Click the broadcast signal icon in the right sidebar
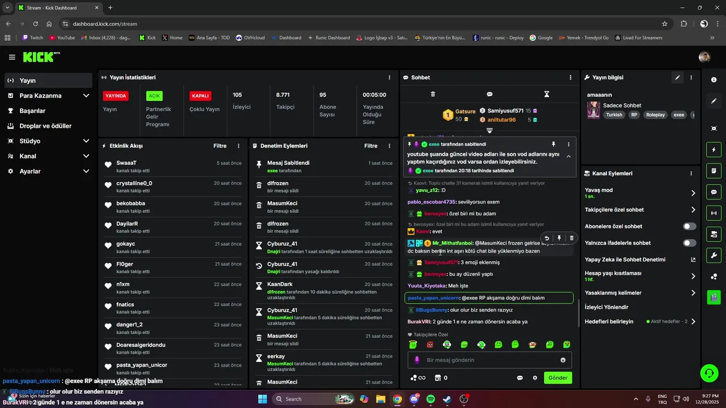Screen dimensions: 726x408 tap(714, 213)
